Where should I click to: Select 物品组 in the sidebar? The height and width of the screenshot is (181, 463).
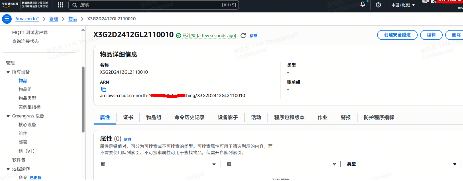25,90
